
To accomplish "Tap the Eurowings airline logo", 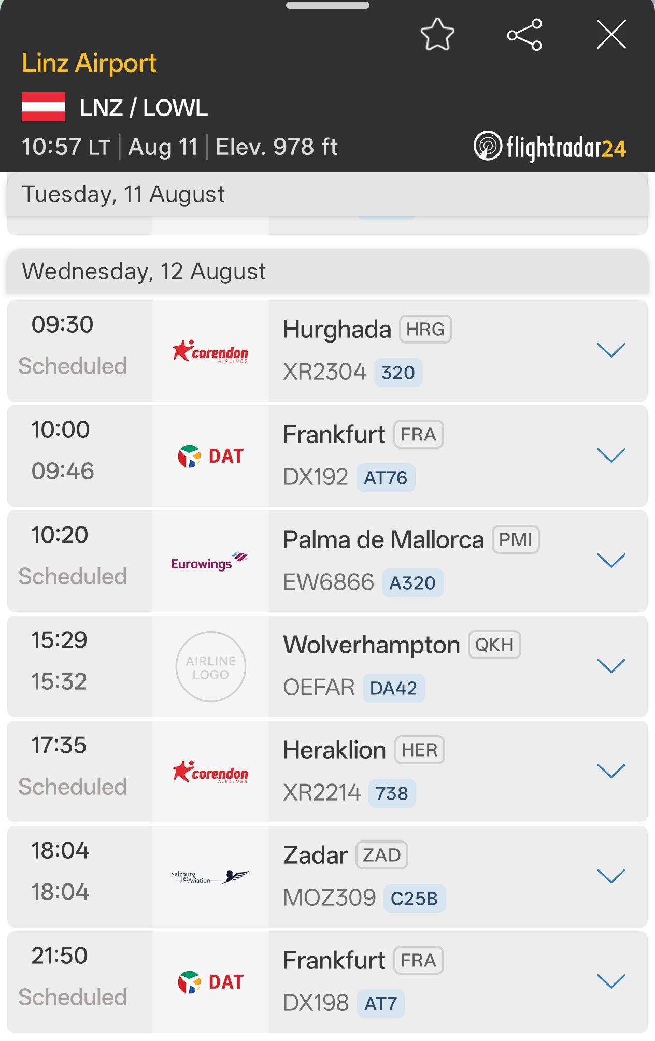I will point(210,562).
